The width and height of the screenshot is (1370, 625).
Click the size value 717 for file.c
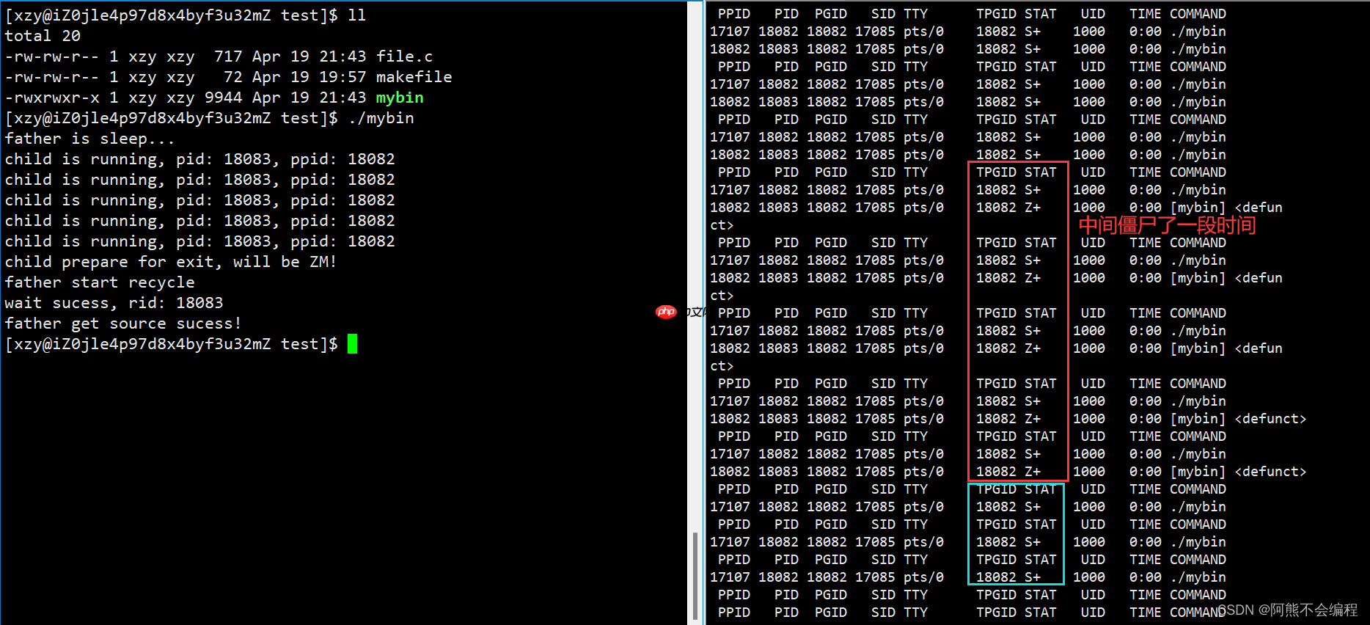point(228,56)
